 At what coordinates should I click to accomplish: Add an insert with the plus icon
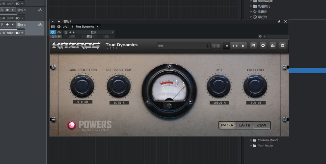pyautogui.click(x=59, y=21)
